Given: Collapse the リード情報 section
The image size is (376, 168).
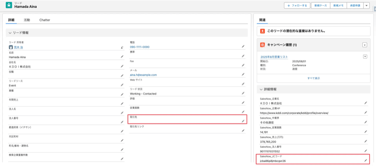Looking at the screenshot, I should [10, 33].
